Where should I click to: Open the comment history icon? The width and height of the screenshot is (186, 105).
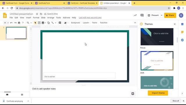click(x=142, y=15)
